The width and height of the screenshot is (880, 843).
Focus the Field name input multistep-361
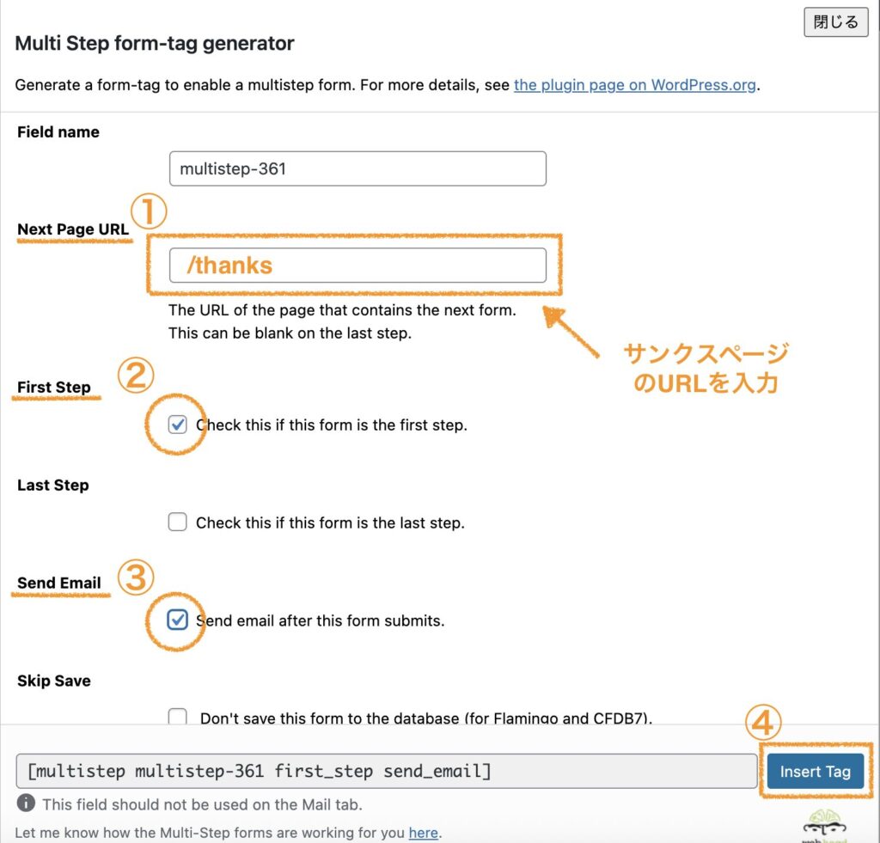coord(357,168)
